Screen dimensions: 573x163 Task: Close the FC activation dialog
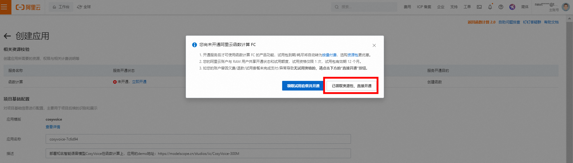point(374,45)
